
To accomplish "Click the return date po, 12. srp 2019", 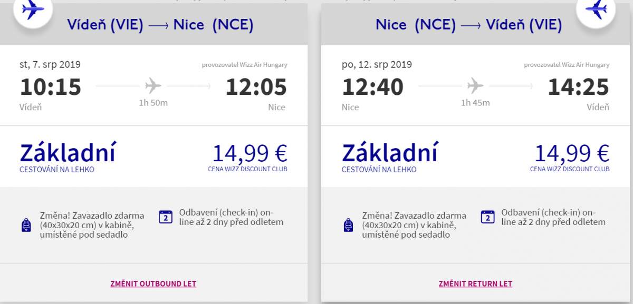I will [377, 65].
